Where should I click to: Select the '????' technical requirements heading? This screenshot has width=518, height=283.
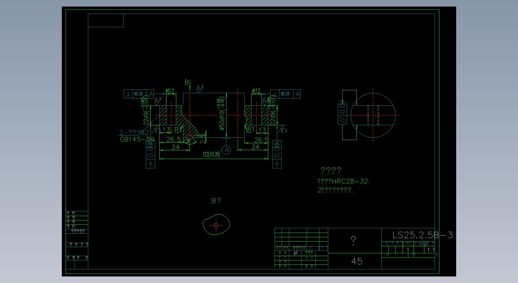[x=331, y=171]
